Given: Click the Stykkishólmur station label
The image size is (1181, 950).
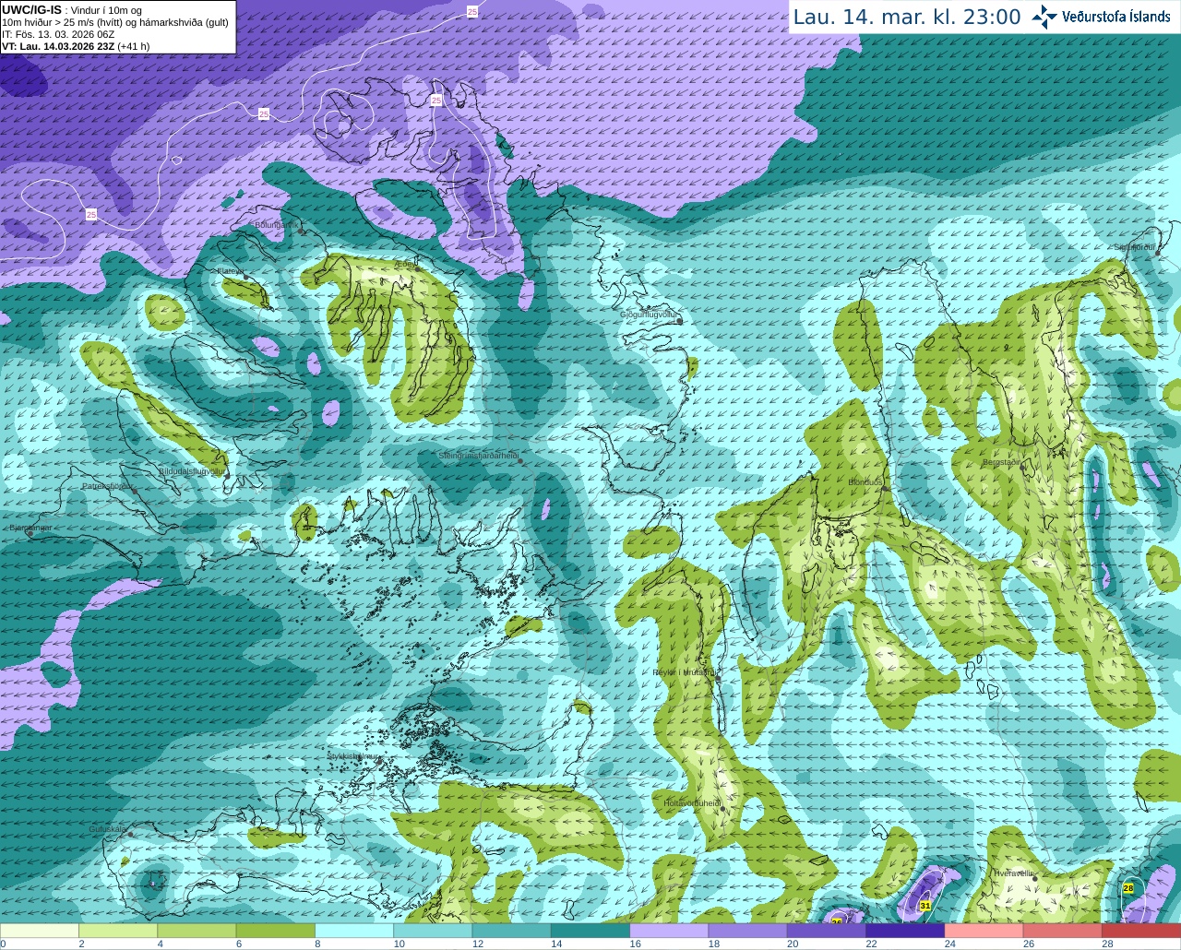Looking at the screenshot, I should click(x=352, y=755).
